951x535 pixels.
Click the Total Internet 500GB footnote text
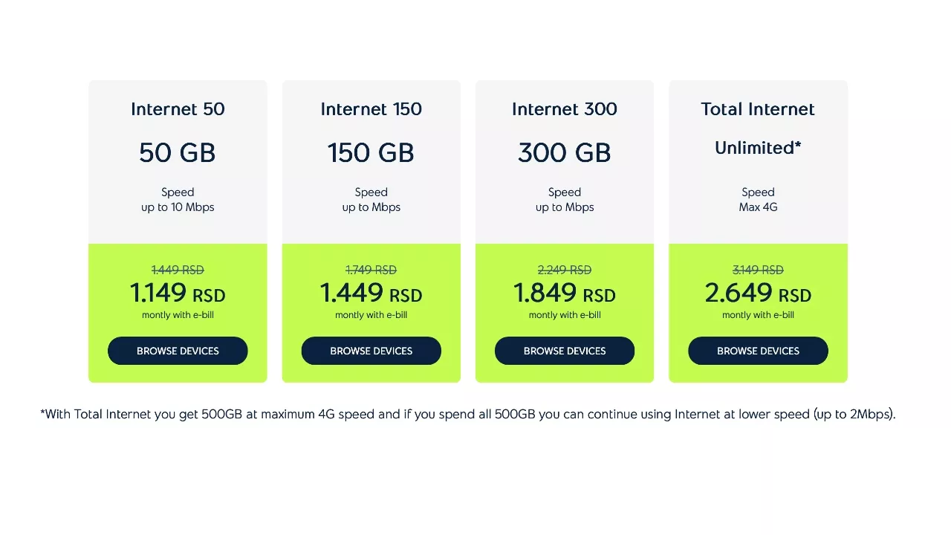tap(468, 414)
